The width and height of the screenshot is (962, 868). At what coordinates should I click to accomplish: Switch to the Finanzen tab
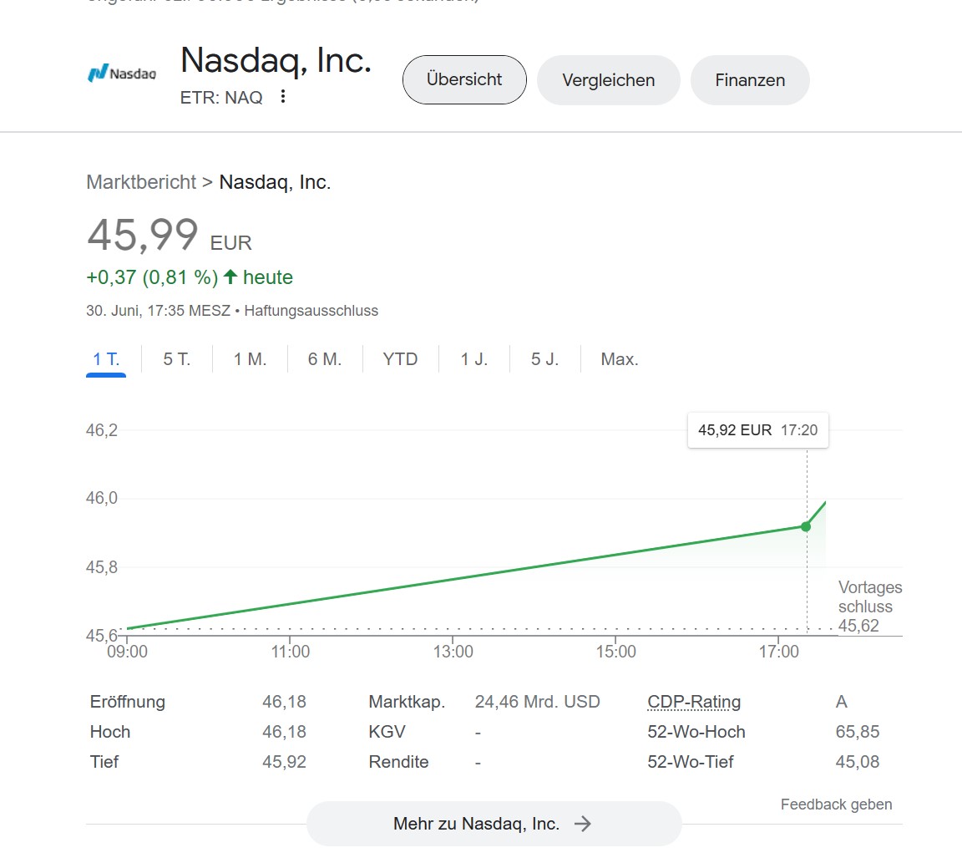tap(750, 80)
